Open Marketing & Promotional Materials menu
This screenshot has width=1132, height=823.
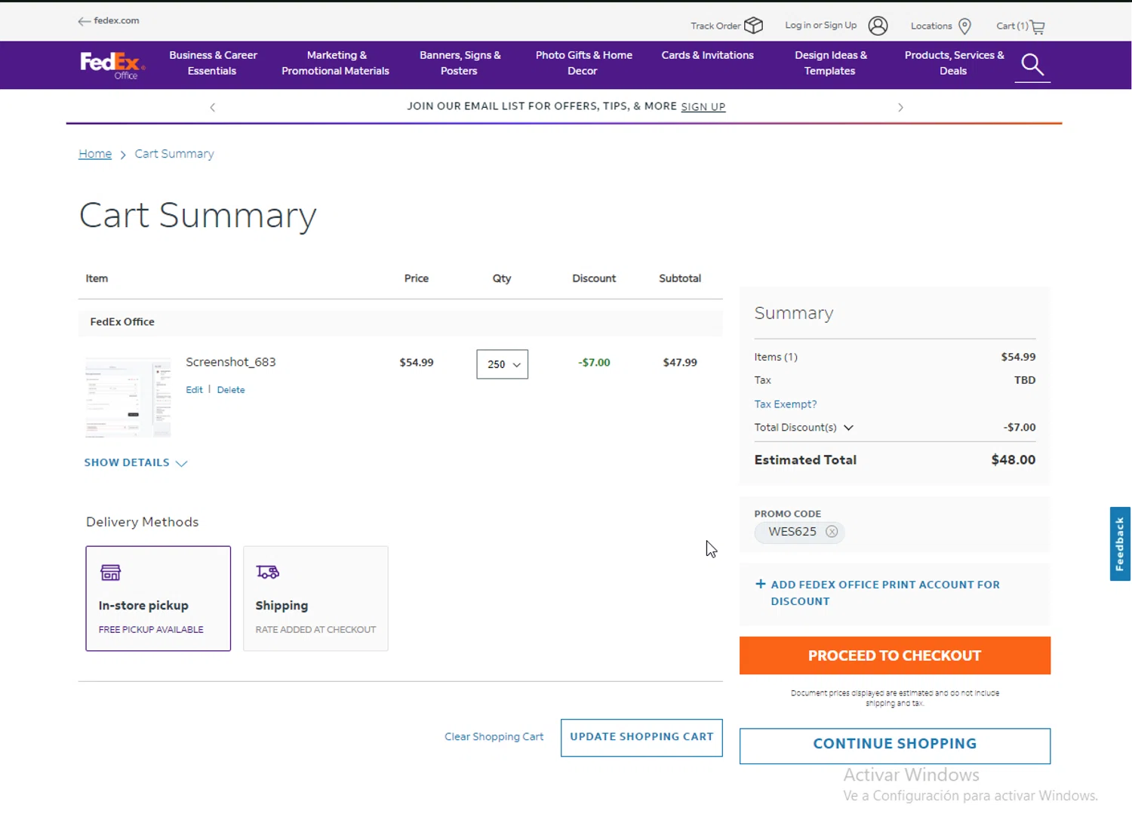click(336, 63)
